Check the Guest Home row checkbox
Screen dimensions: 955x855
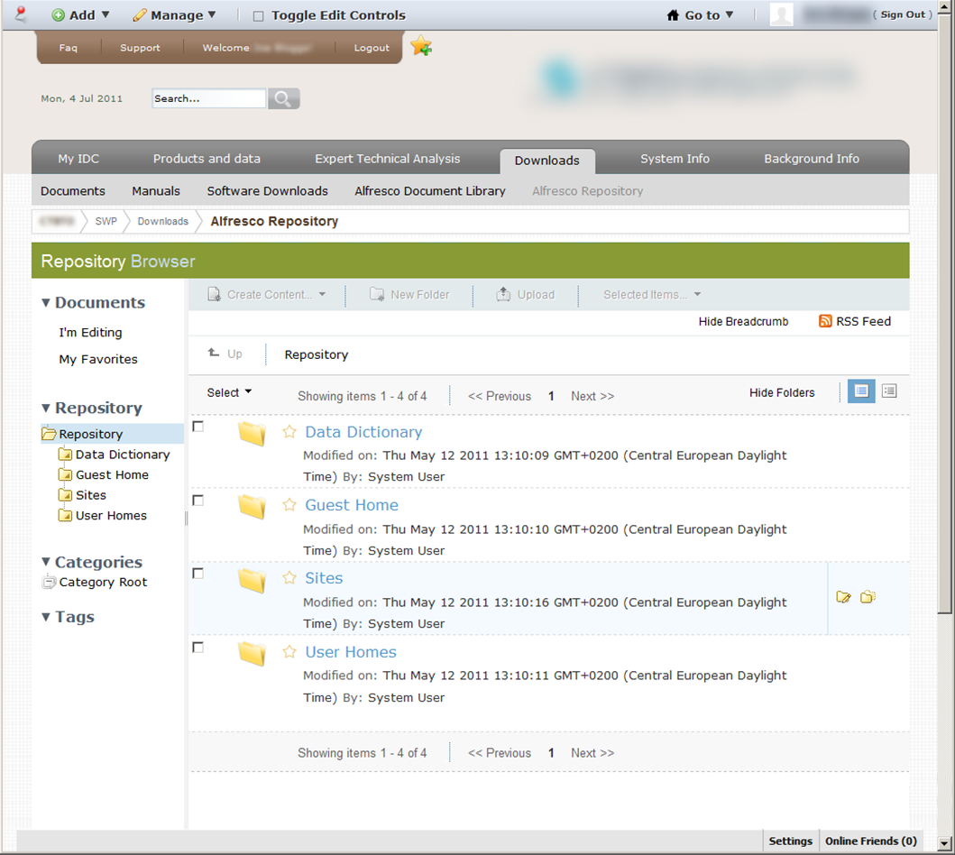pos(197,501)
